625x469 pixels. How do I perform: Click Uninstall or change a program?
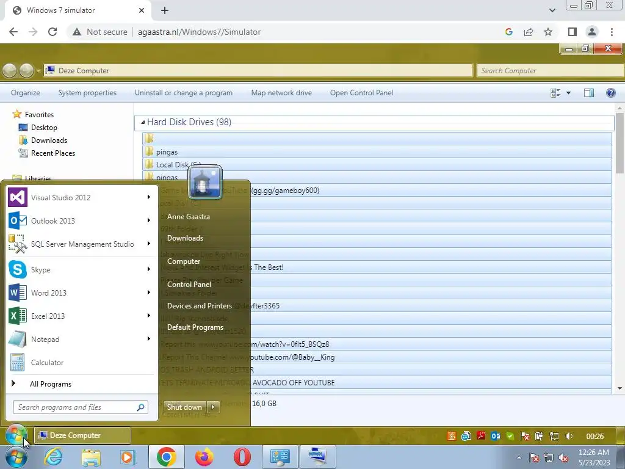pyautogui.click(x=183, y=93)
